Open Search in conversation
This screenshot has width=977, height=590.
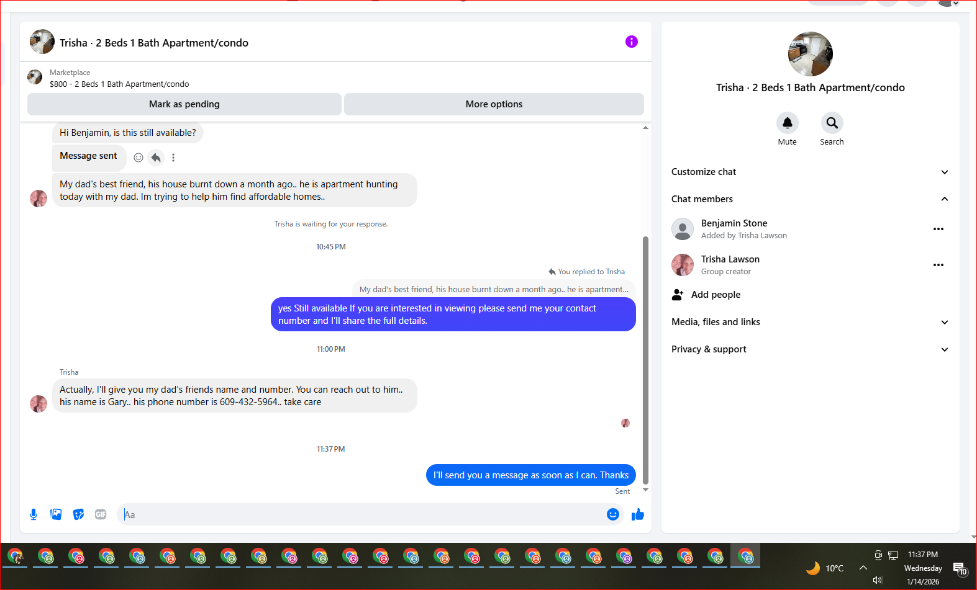pyautogui.click(x=832, y=123)
